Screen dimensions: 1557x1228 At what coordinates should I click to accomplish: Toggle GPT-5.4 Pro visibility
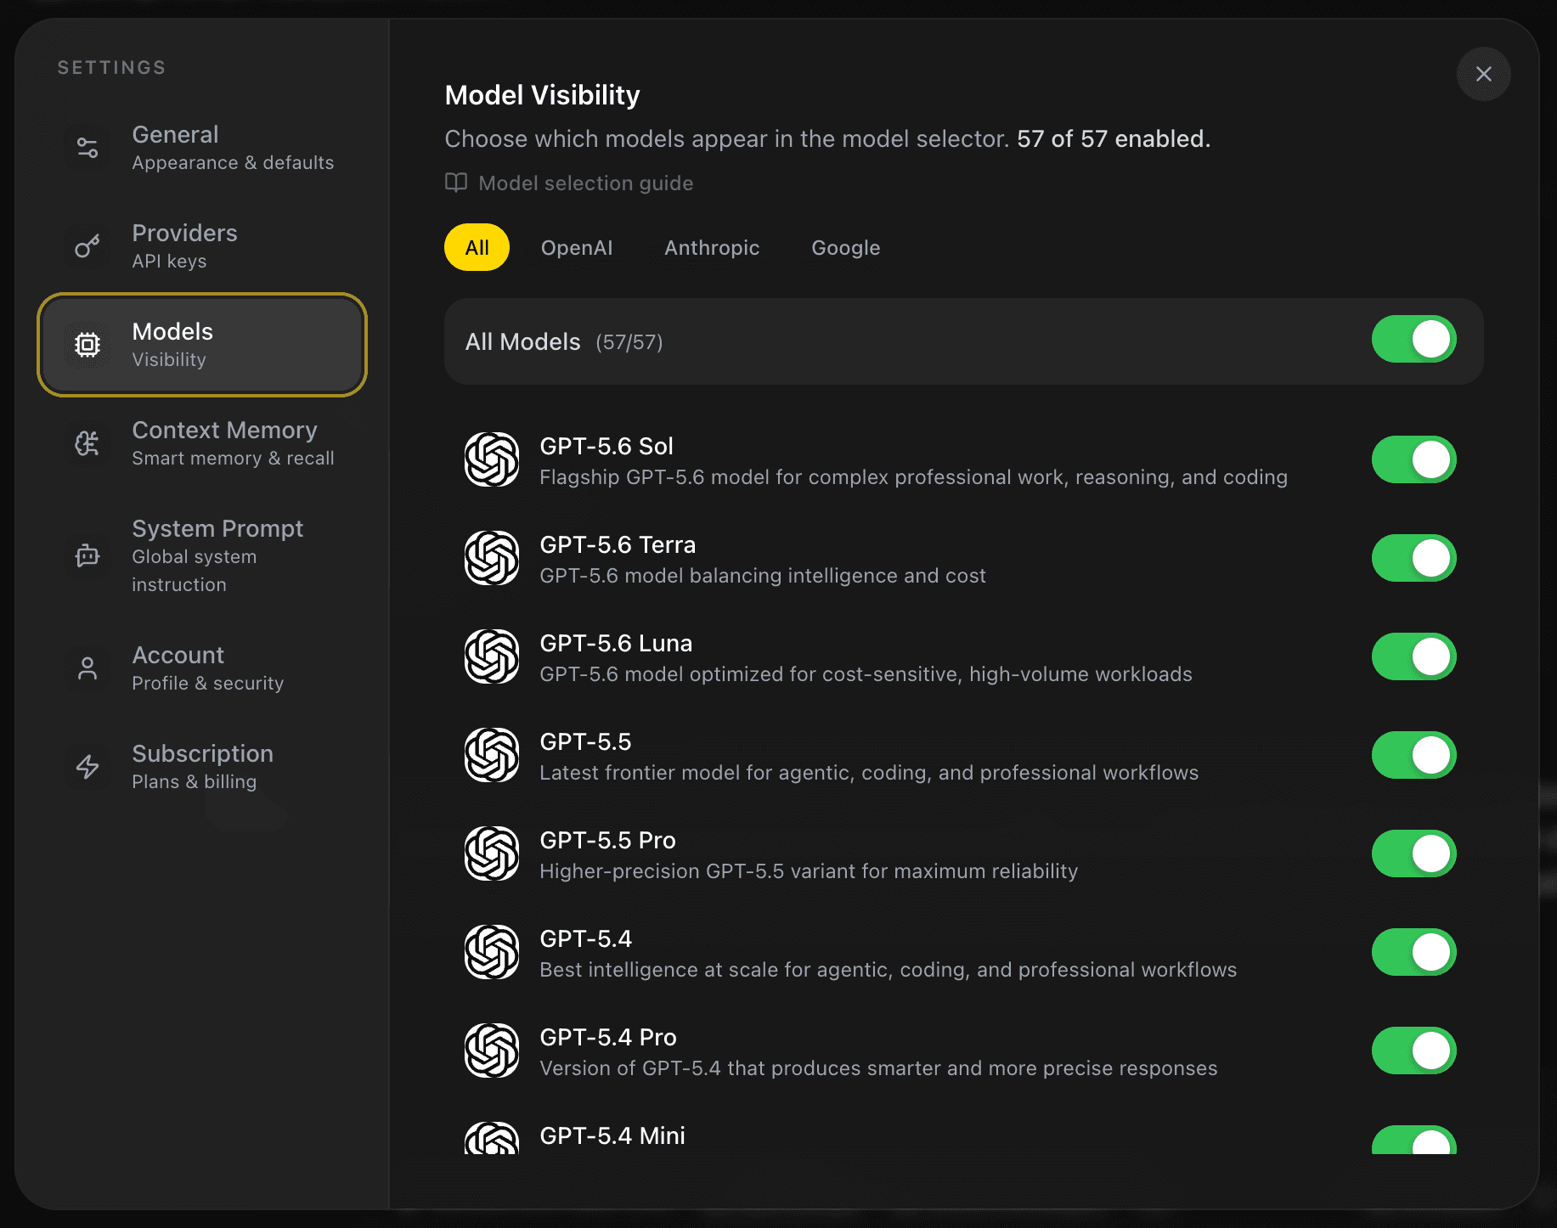point(1414,1051)
